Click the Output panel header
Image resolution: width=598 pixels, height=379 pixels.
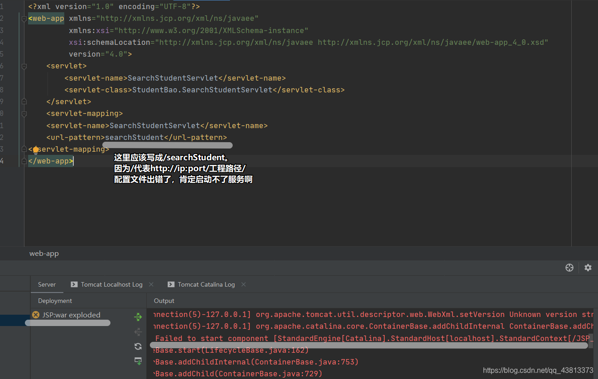164,301
